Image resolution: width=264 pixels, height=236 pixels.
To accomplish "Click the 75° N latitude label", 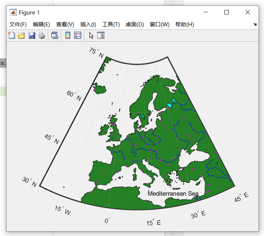I will pos(97,53).
